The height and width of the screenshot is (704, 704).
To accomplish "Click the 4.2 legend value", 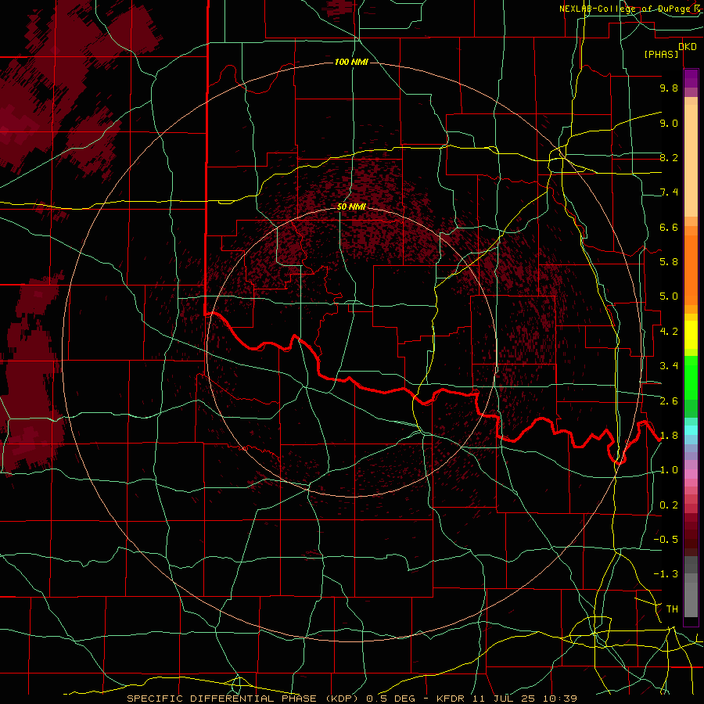I will pyautogui.click(x=669, y=332).
